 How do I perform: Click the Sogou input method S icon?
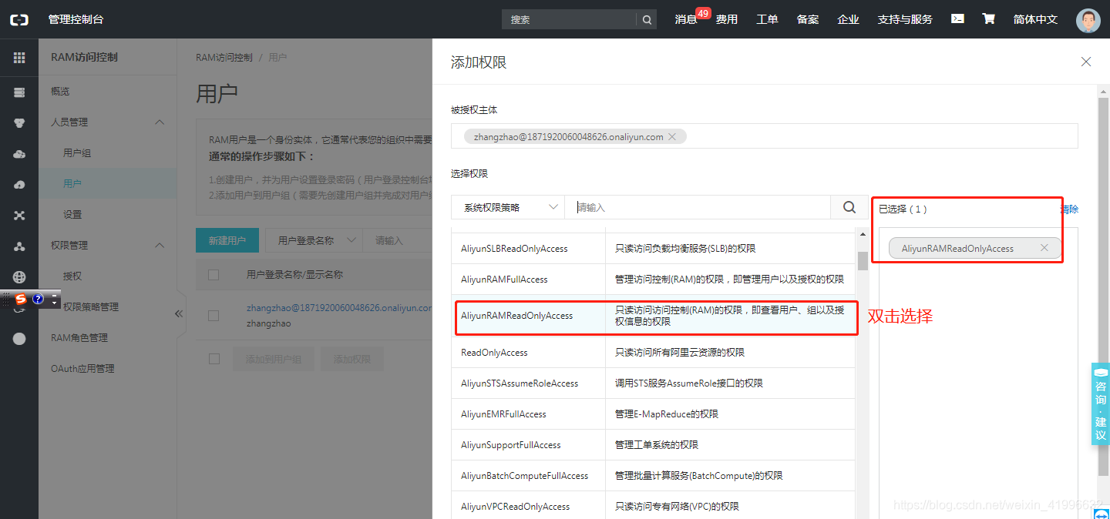(21, 299)
